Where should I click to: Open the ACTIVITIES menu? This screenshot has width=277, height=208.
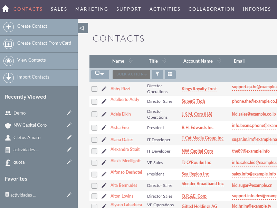click(x=165, y=9)
